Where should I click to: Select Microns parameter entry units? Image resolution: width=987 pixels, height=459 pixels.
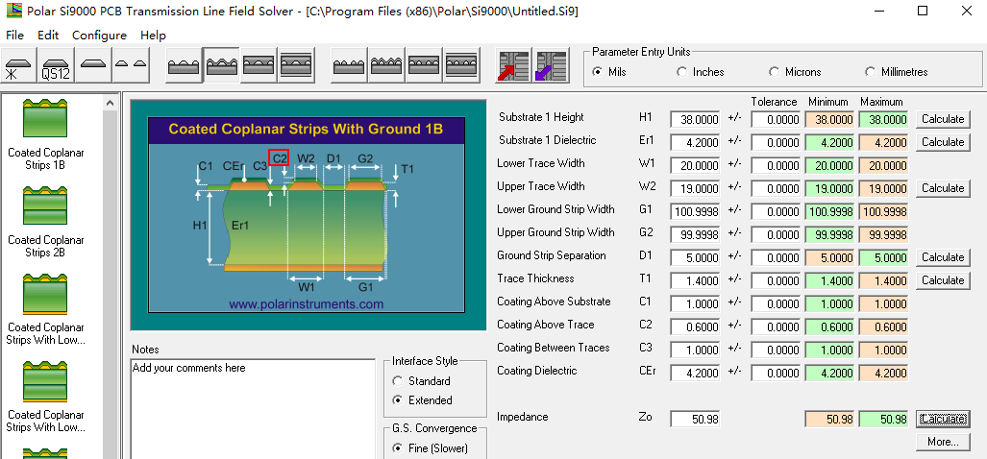pos(795,72)
